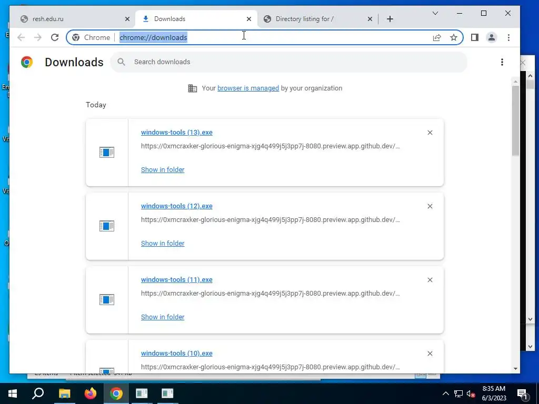Open a new tab with the plus button
This screenshot has height=404, width=539.
(x=390, y=19)
